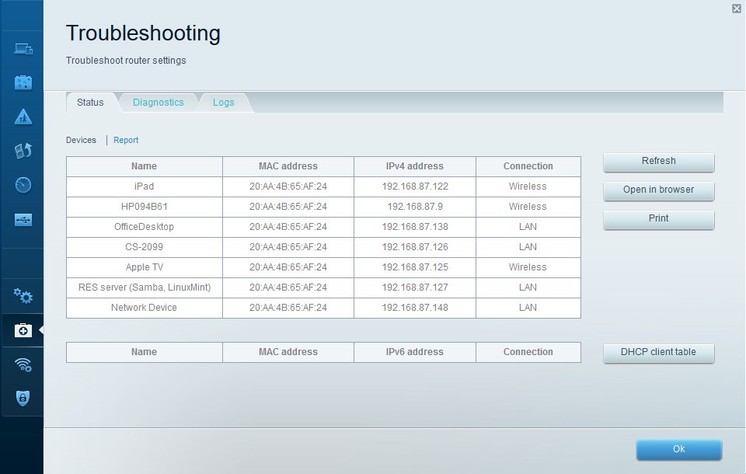
Task: Click the Wireless connection in the HP094B61 row
Action: pyautogui.click(x=528, y=207)
